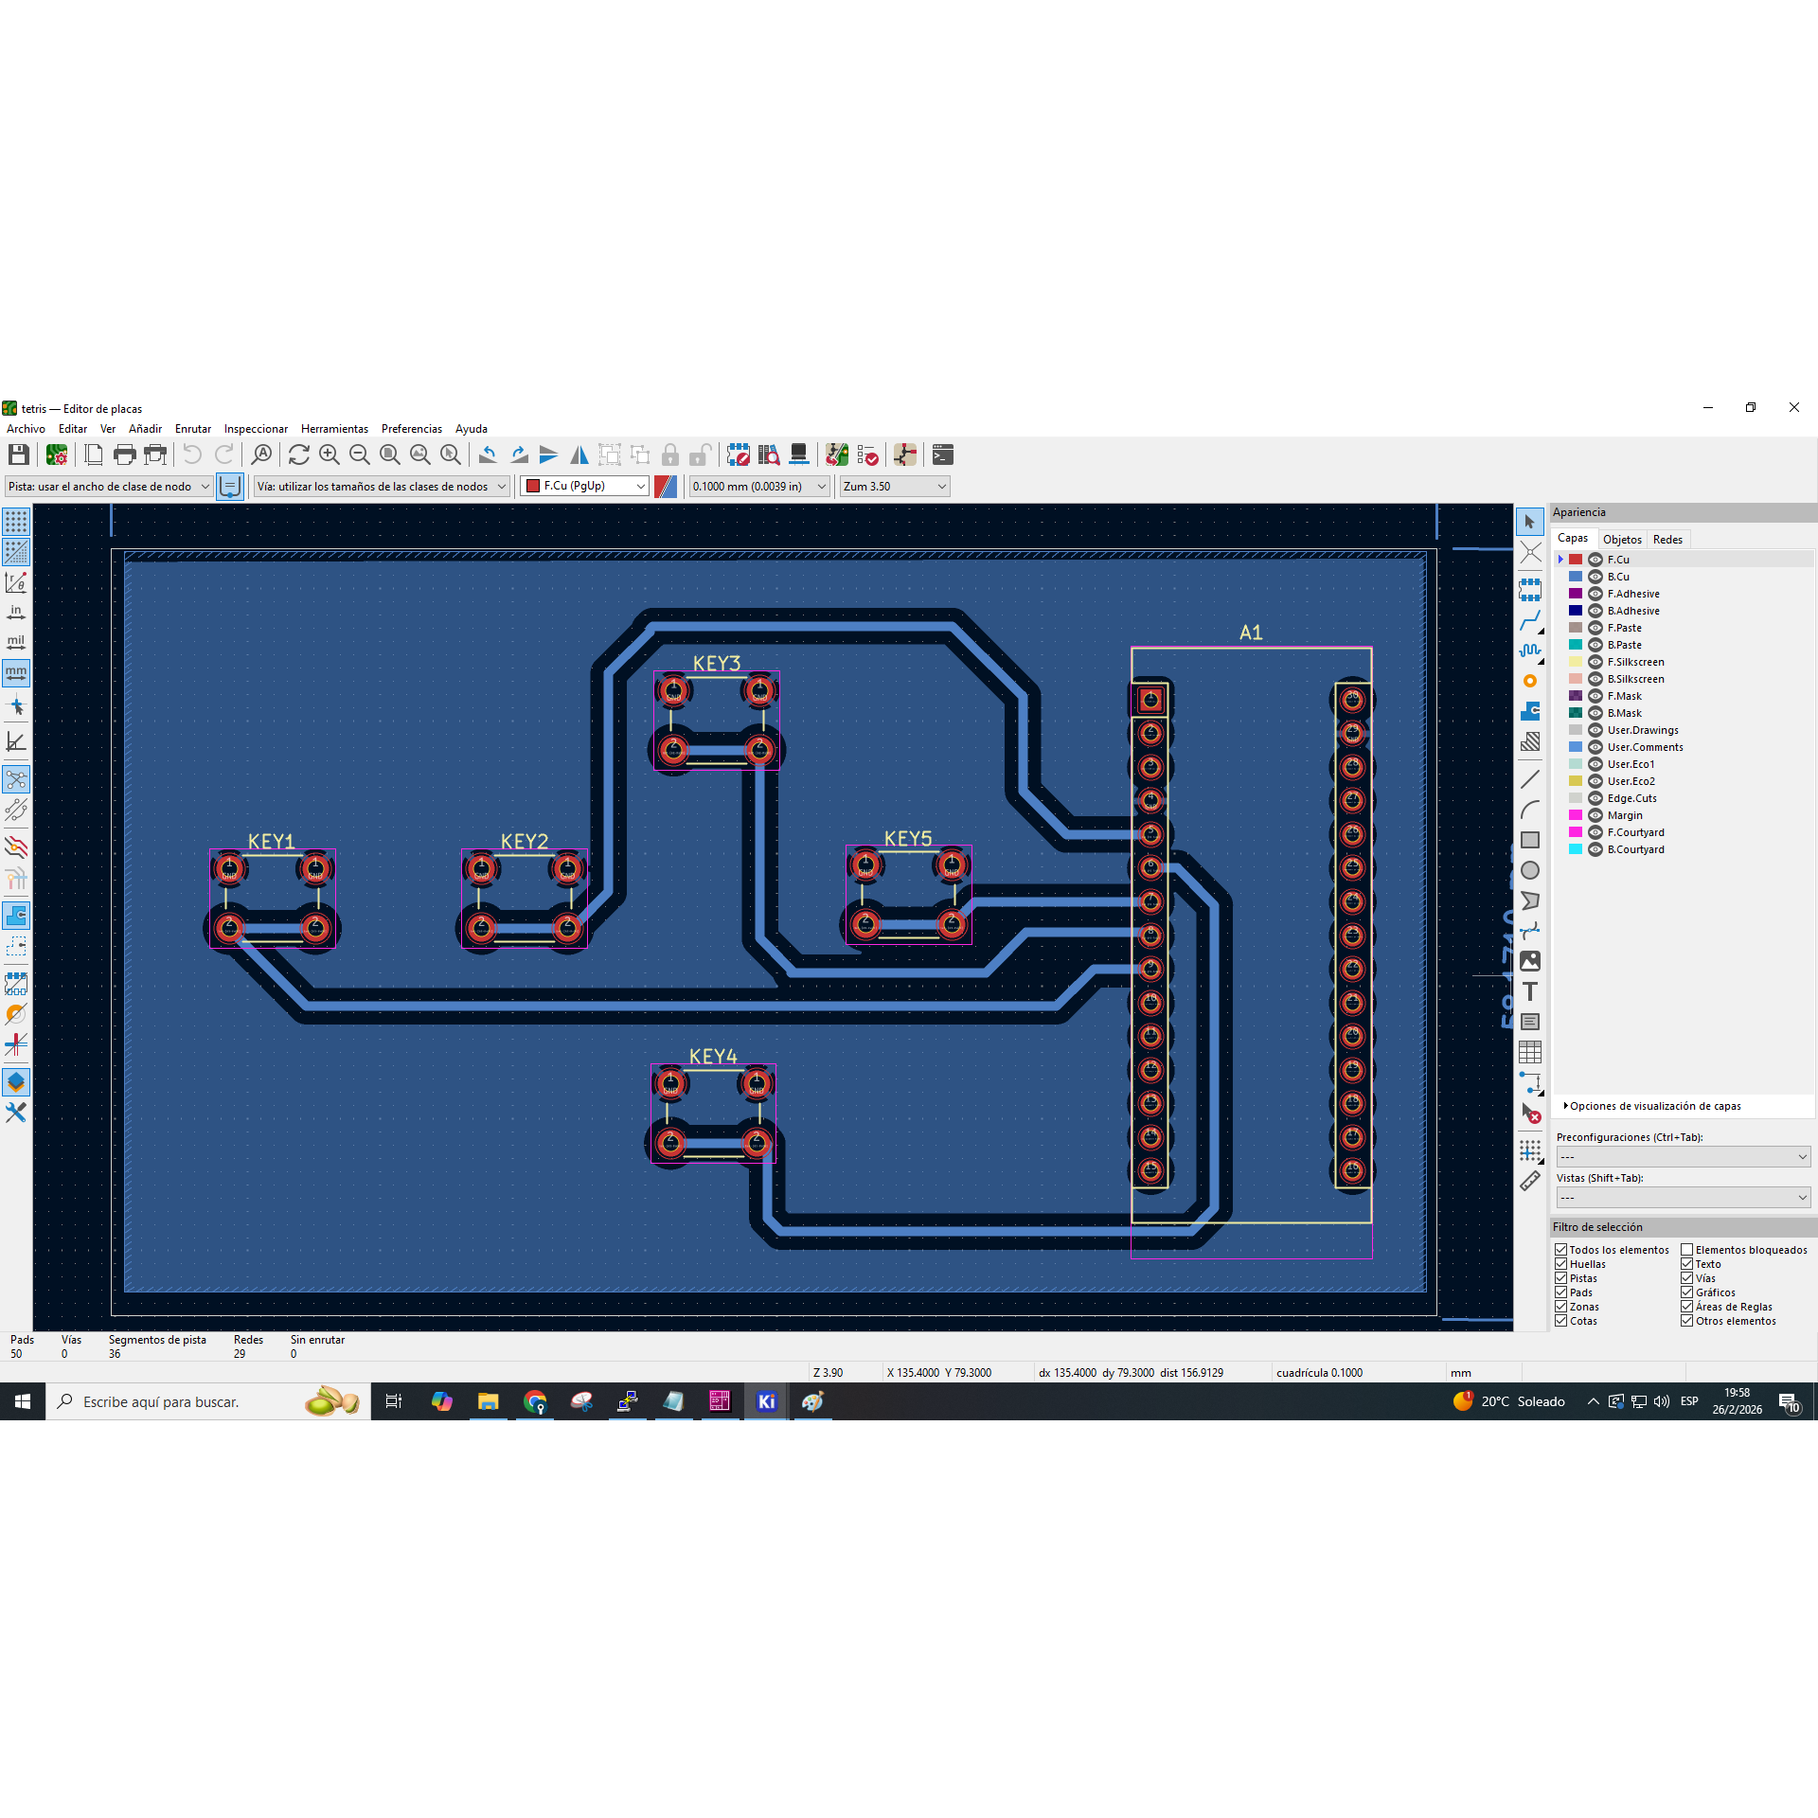Uncheck the Zonas selection filter
This screenshot has width=1818, height=1818.
[1561, 1307]
